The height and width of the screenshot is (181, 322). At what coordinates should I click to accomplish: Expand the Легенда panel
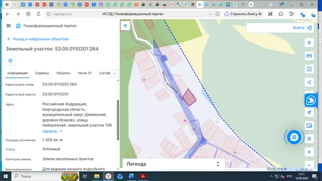pyautogui.click(x=218, y=164)
